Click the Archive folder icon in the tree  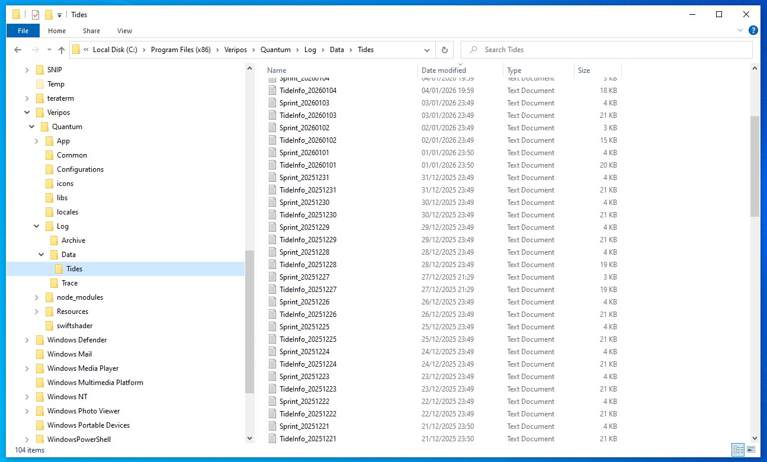54,240
